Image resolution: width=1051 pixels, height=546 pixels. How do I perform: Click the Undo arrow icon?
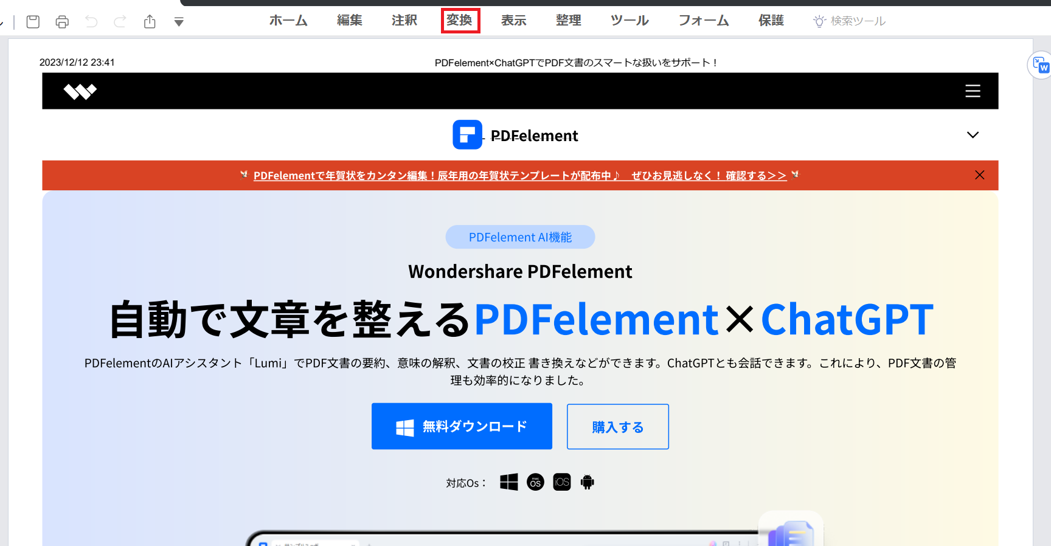click(91, 22)
